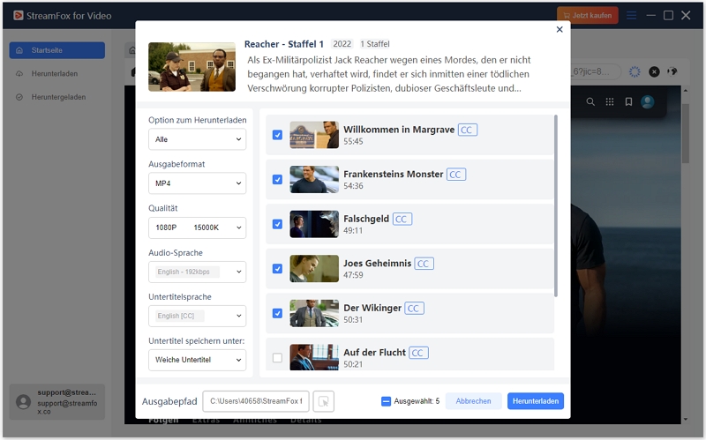Check the Auf der Flucht episode

(277, 358)
